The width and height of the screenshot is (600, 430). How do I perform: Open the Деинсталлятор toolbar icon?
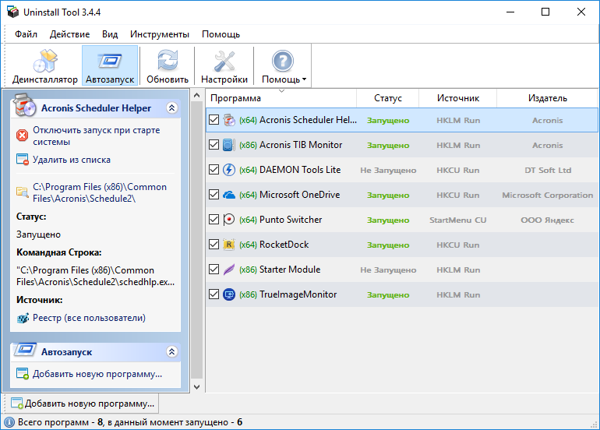[45, 62]
